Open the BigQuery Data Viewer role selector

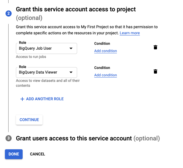tap(47, 72)
